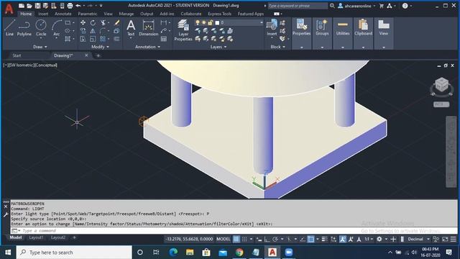
Task: Toggle object snap square icon in status bar
Action: coord(311,240)
